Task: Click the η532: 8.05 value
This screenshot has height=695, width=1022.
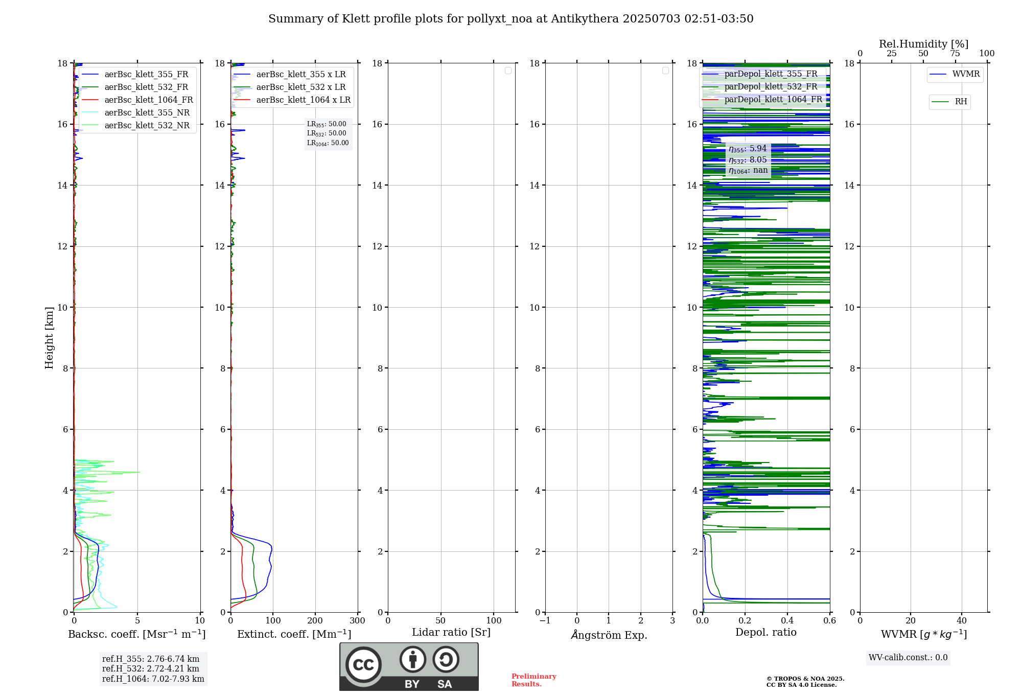Action: click(748, 160)
